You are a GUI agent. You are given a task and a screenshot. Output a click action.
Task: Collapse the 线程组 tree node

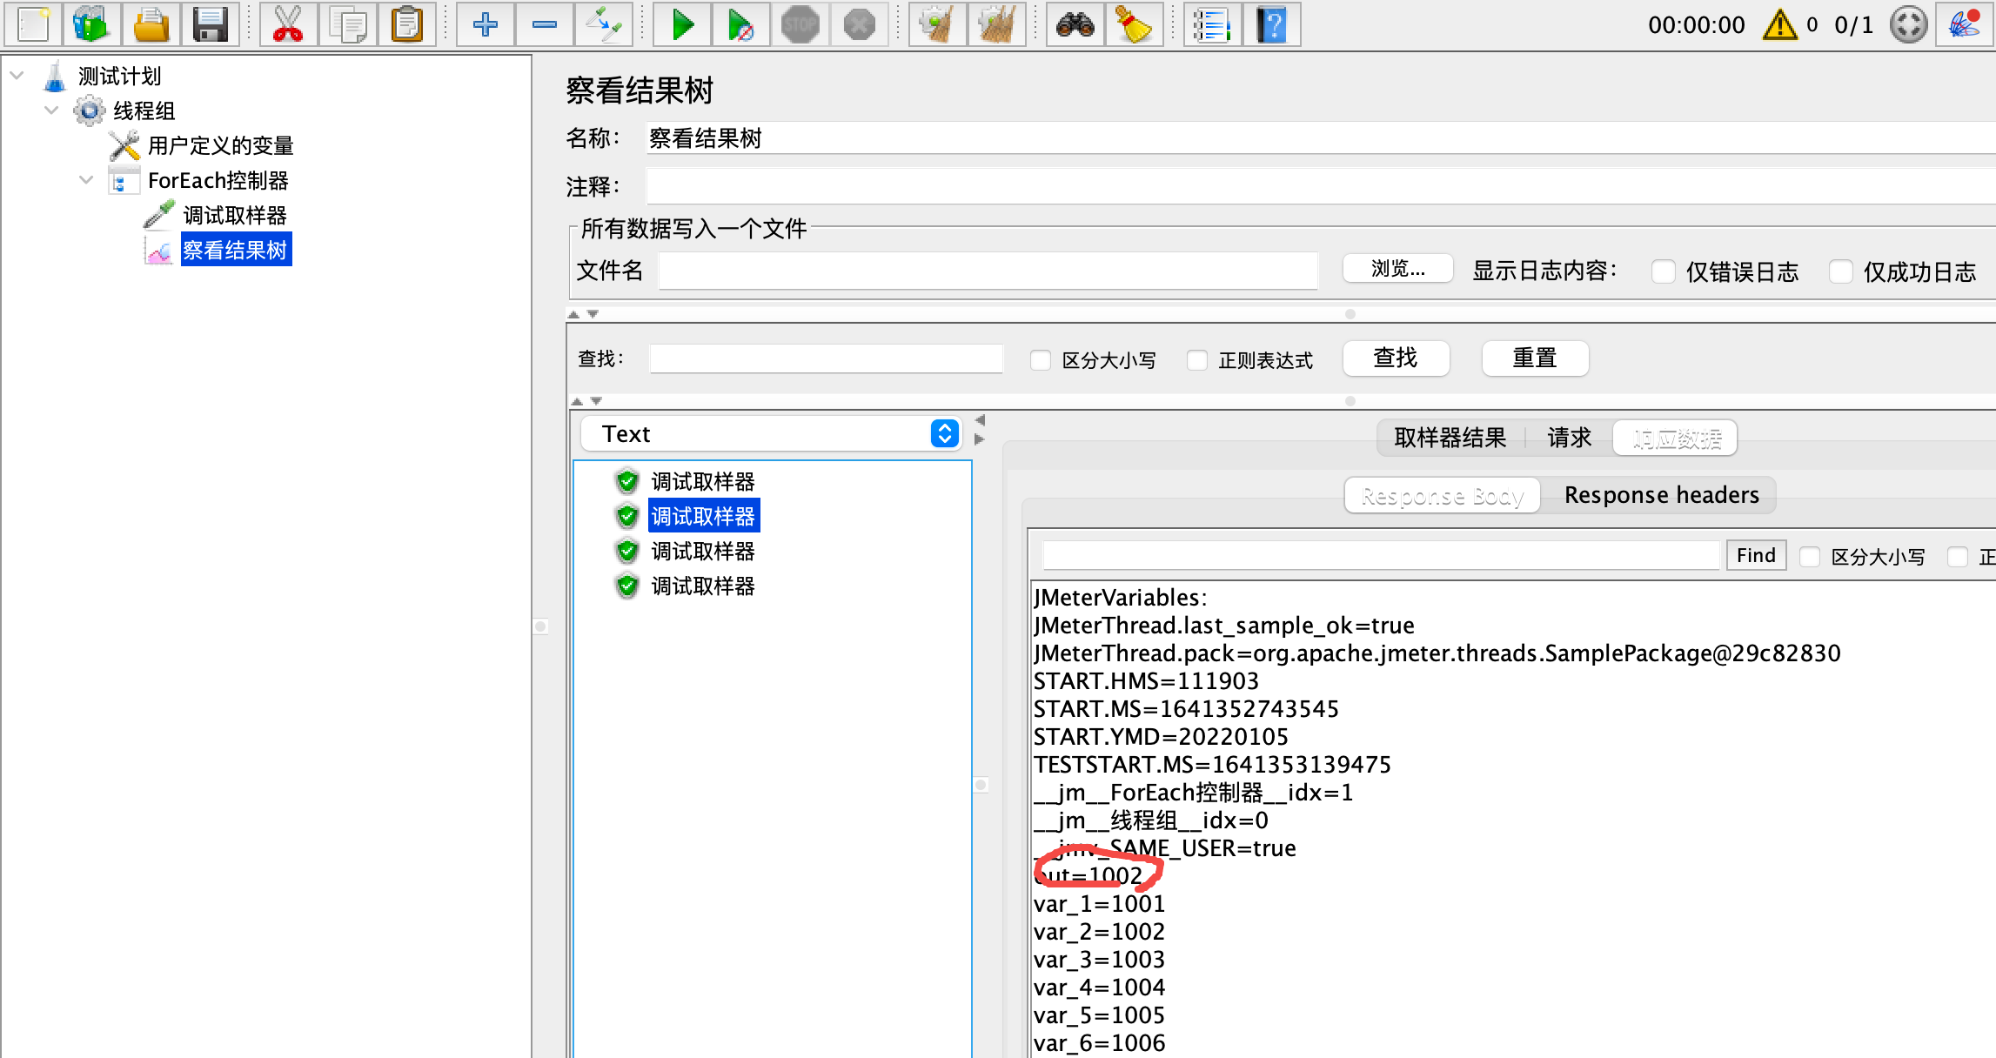[51, 110]
